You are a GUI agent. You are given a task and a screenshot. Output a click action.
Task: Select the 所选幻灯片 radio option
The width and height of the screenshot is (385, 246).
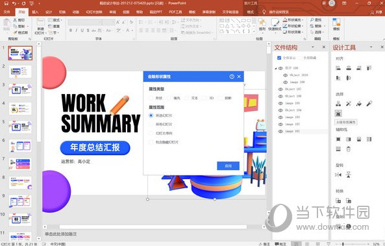(x=151, y=116)
